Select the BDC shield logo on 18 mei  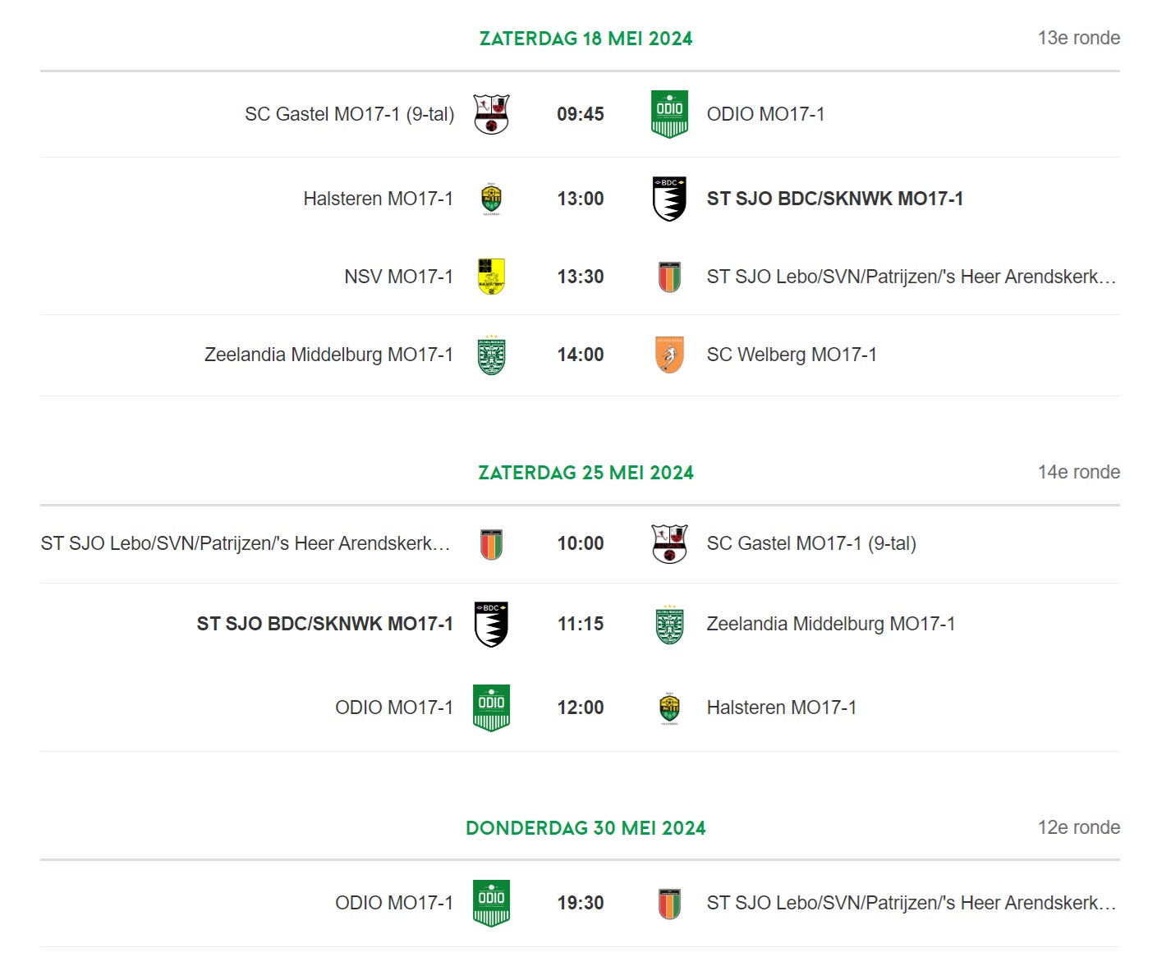669,199
